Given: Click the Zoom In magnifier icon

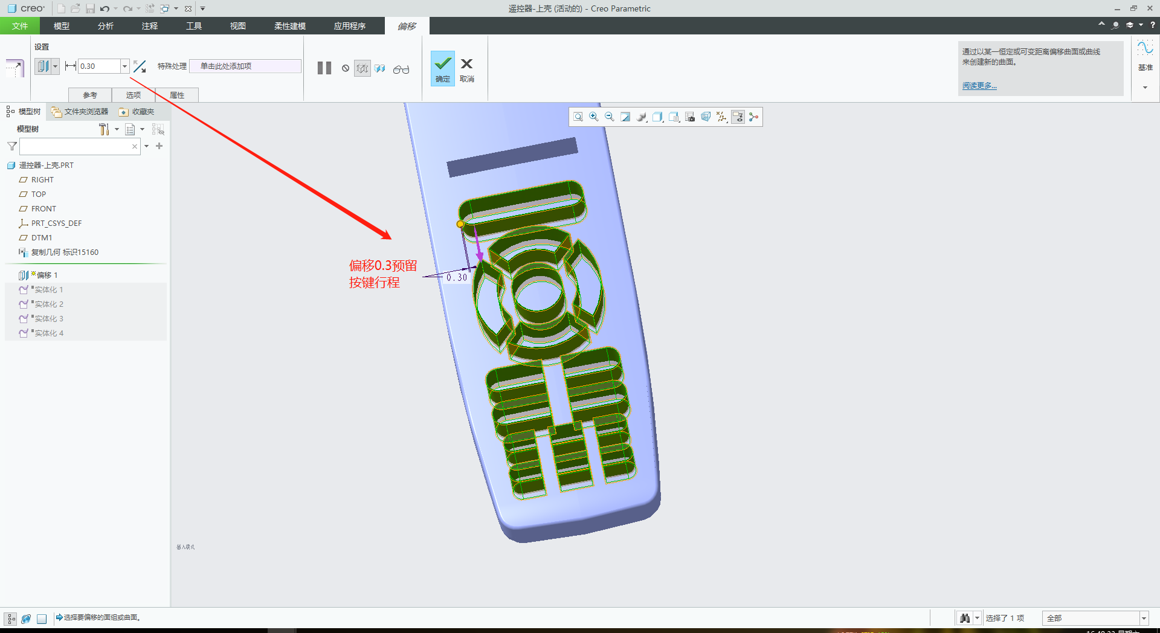Looking at the screenshot, I should coord(594,117).
